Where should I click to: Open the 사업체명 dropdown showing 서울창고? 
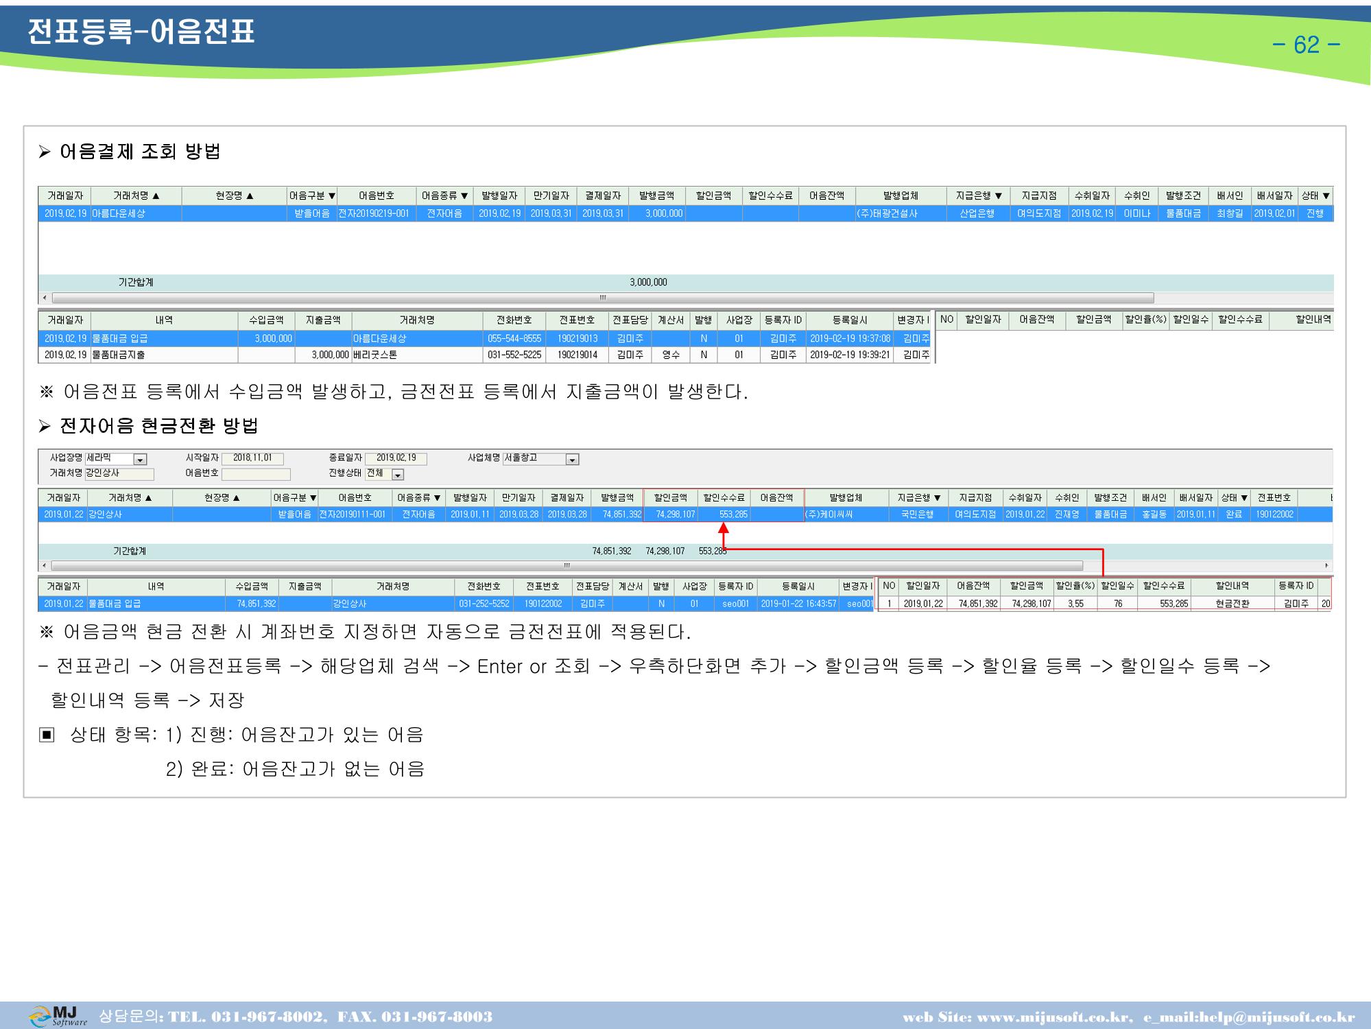573,460
